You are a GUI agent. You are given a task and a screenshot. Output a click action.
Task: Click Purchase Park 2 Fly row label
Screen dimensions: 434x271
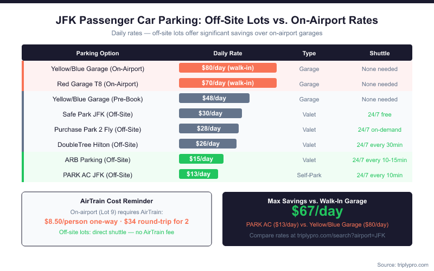98,130
